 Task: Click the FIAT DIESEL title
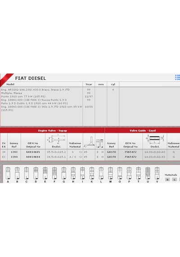click(x=31, y=78)
